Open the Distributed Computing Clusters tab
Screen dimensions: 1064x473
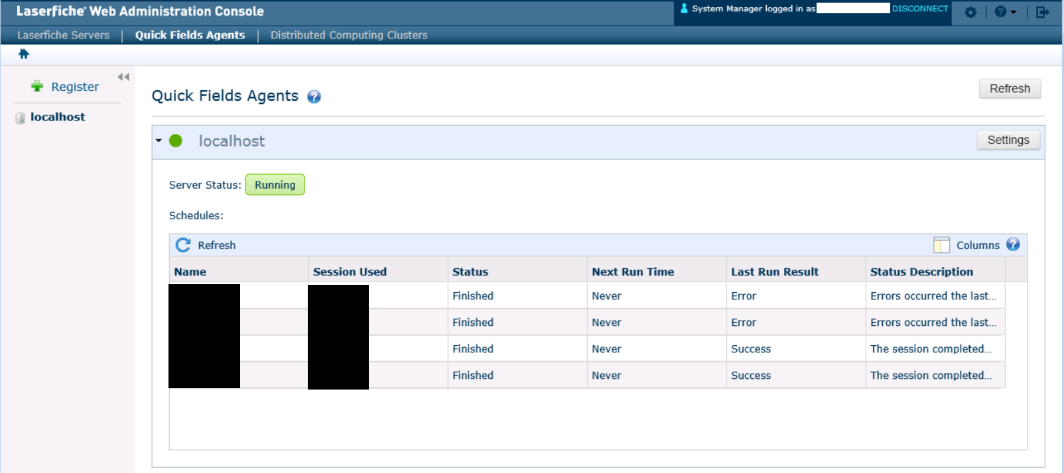[349, 35]
